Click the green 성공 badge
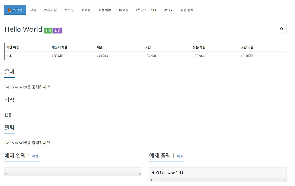The image size is (295, 186). 48,31
